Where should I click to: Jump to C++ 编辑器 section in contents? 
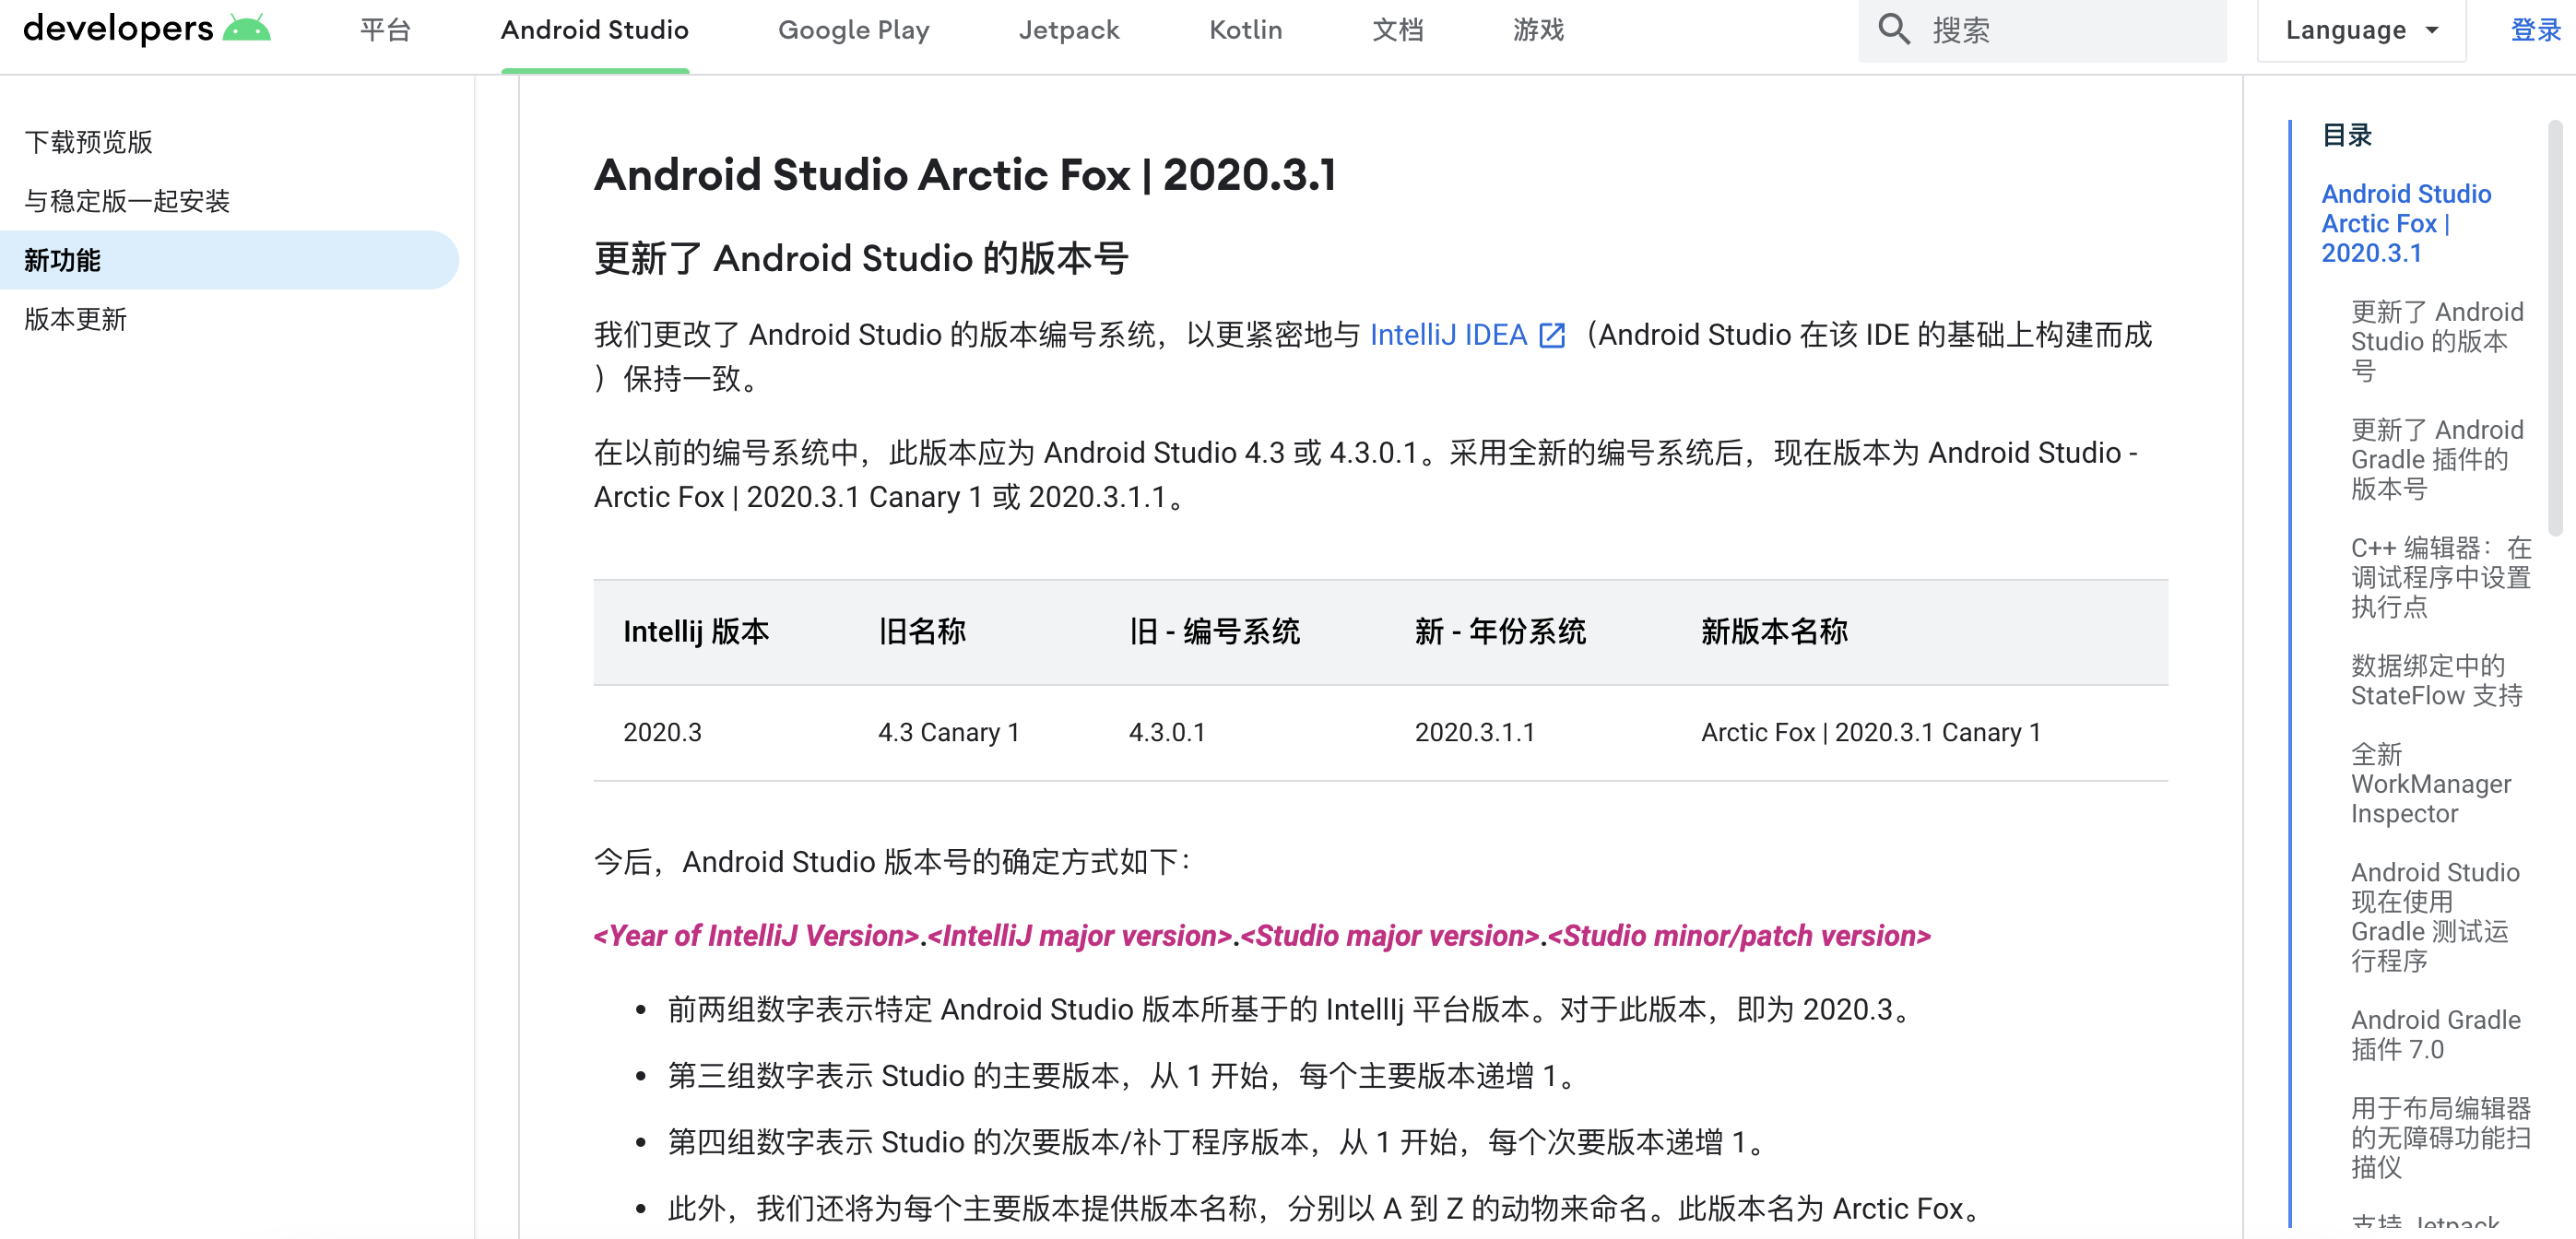(2440, 577)
